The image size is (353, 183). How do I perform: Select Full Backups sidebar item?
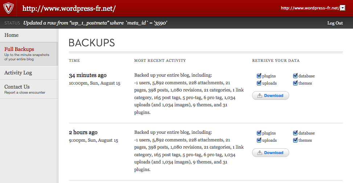coord(19,49)
